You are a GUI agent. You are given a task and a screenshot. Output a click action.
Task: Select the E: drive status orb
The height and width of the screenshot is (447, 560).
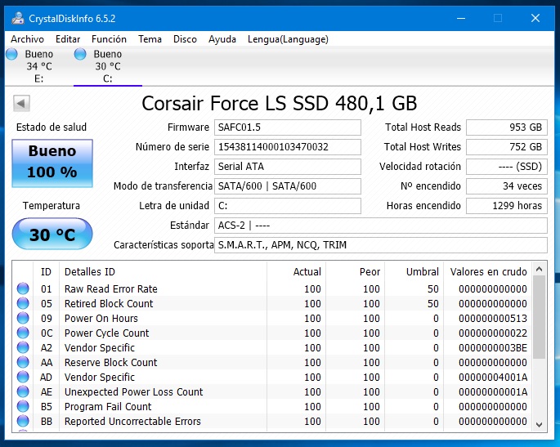tap(11, 54)
